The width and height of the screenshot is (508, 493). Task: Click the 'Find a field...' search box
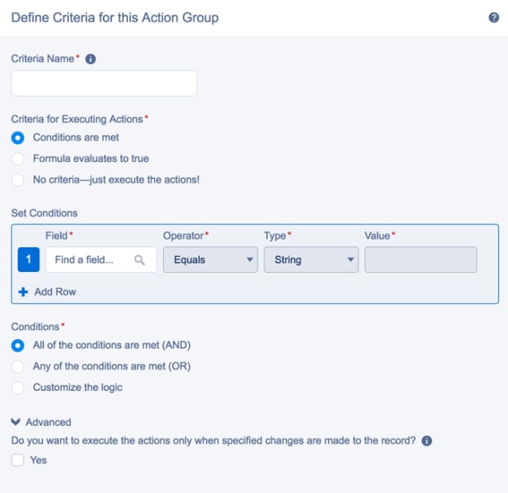point(92,260)
